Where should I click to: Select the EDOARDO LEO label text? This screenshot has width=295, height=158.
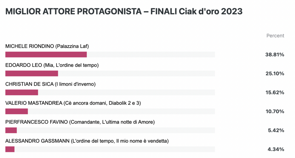click(52, 65)
